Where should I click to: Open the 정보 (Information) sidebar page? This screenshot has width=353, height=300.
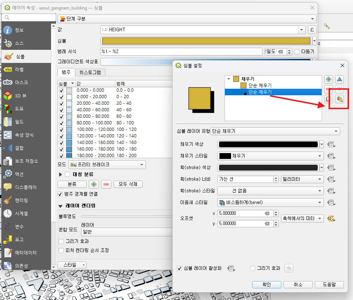click(x=26, y=30)
